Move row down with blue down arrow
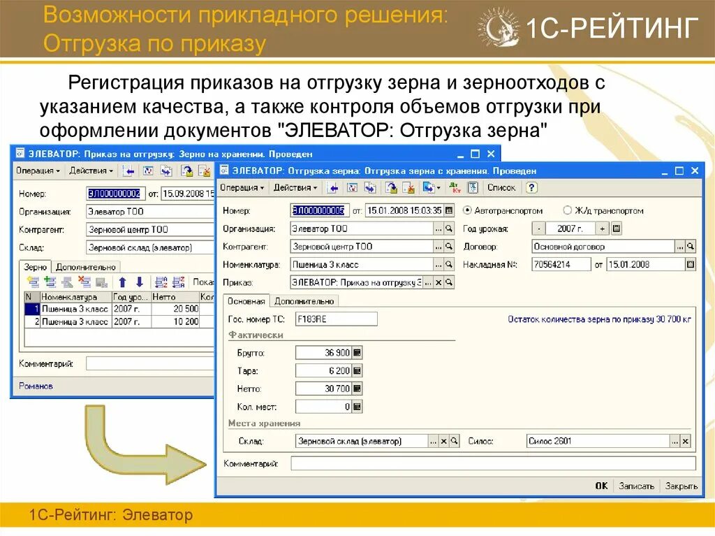 coord(140,282)
